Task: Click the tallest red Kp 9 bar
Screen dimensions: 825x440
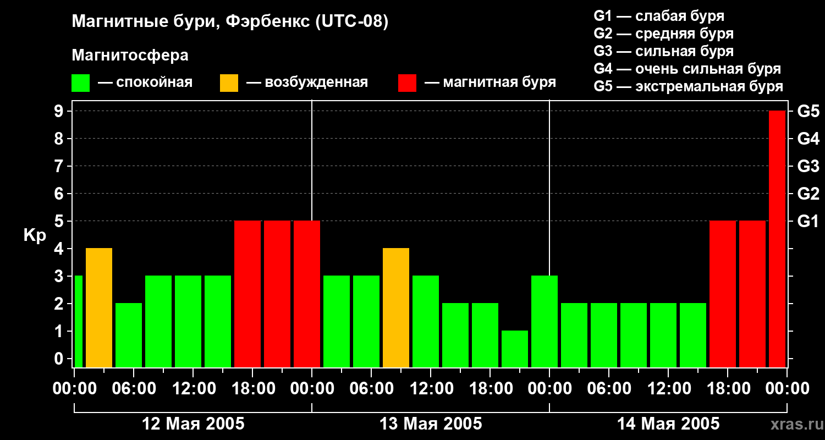Action: point(777,239)
